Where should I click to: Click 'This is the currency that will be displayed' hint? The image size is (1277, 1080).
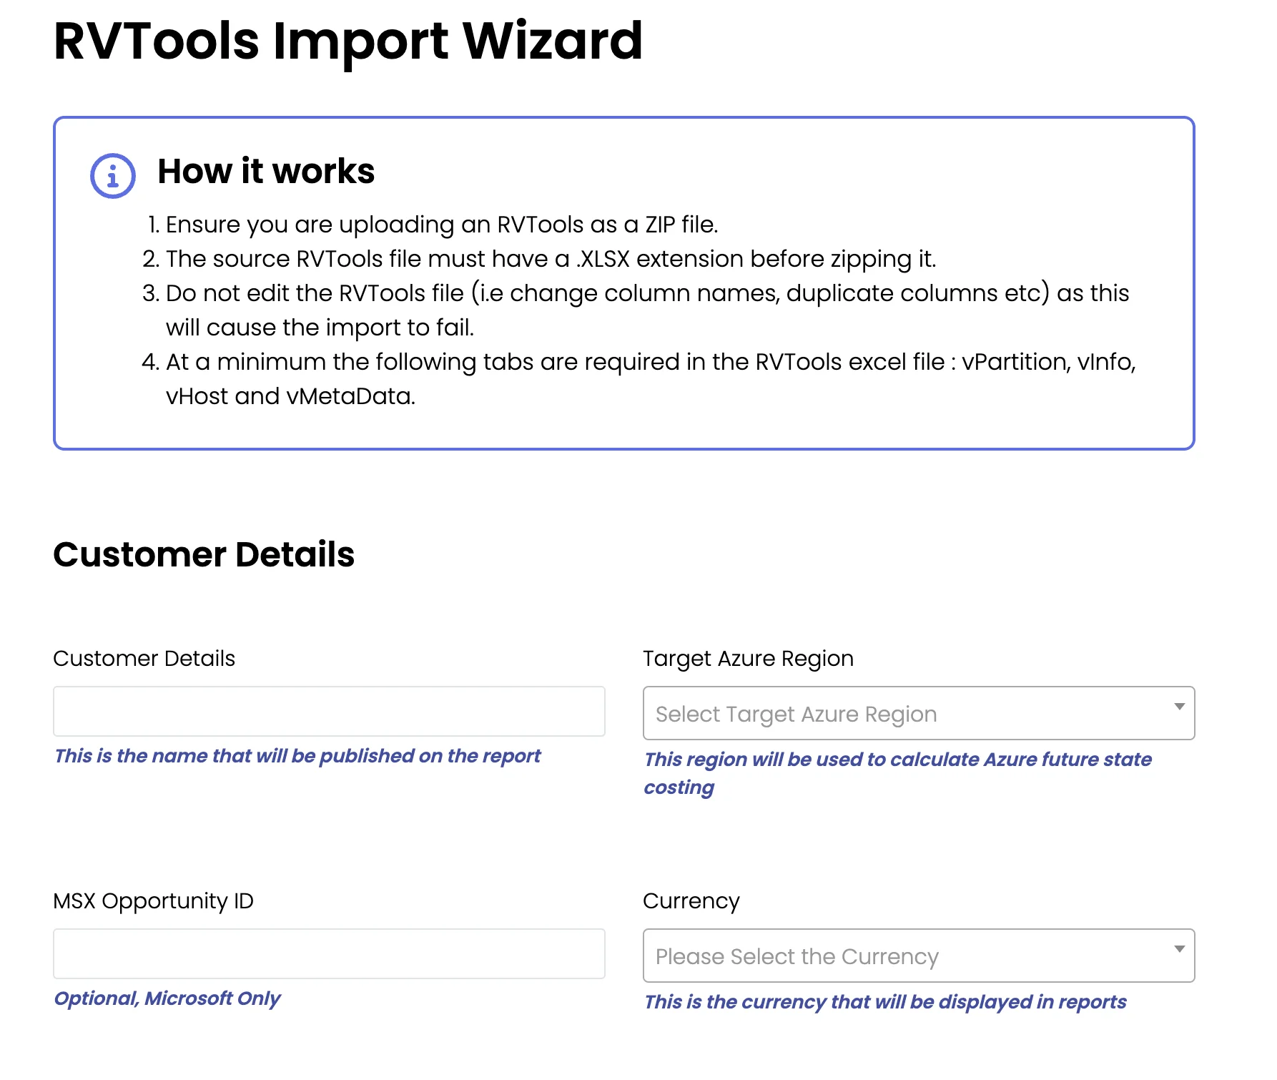(x=885, y=1002)
